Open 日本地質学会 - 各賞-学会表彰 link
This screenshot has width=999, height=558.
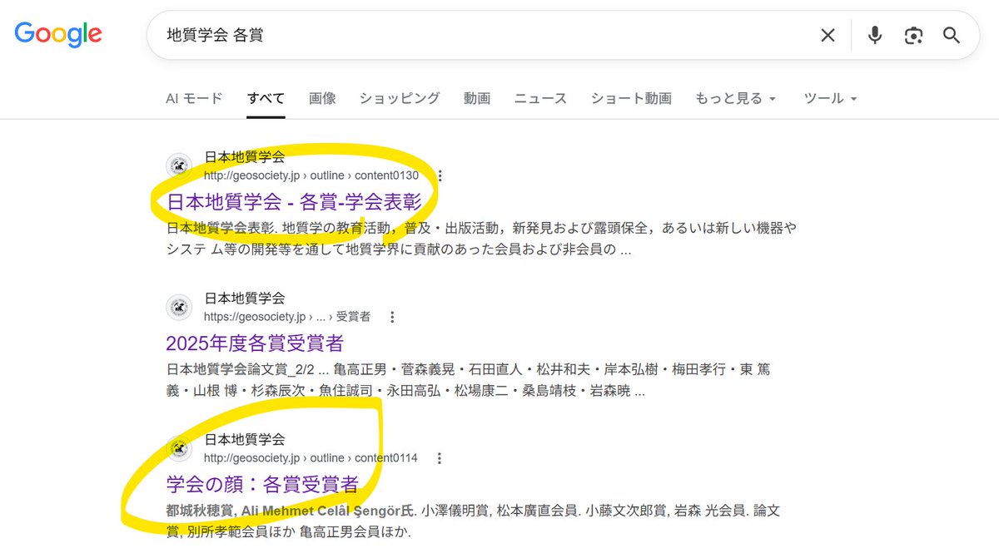(x=295, y=202)
